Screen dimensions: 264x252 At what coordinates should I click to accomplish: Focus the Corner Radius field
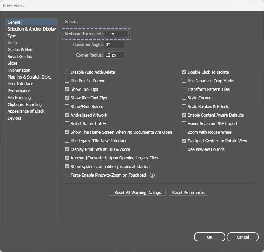click(114, 55)
